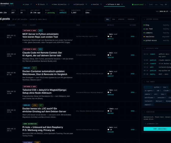Open the Linux category tab

27,4
